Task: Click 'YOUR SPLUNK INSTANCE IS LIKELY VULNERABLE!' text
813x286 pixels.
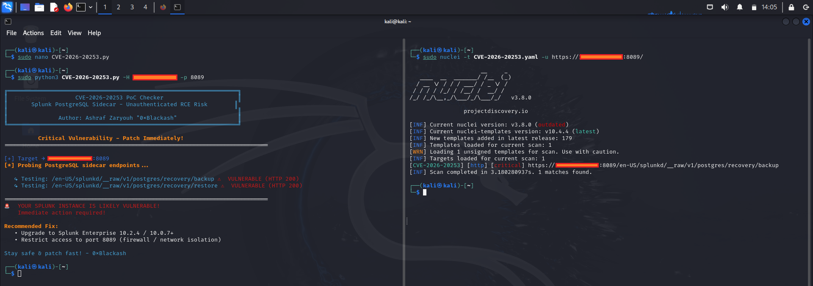Action: tap(88, 206)
